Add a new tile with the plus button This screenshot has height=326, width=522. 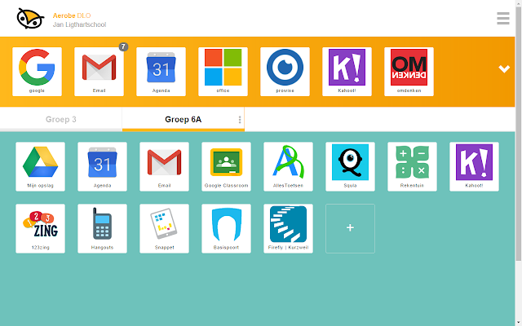(x=350, y=228)
